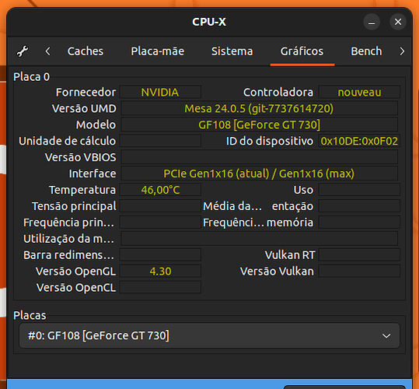The height and width of the screenshot is (389, 419).
Task: Click the Barra redimens… label
Action: [x=68, y=255]
